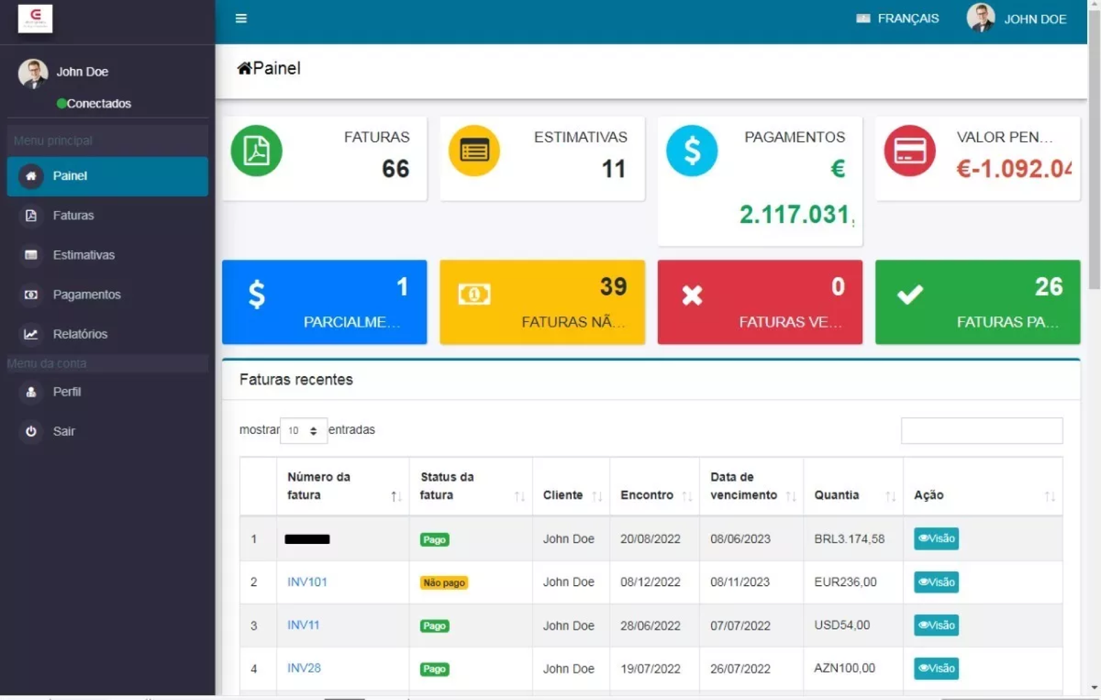
Task: Go to Relatórios in the sidebar
Action: pos(80,334)
